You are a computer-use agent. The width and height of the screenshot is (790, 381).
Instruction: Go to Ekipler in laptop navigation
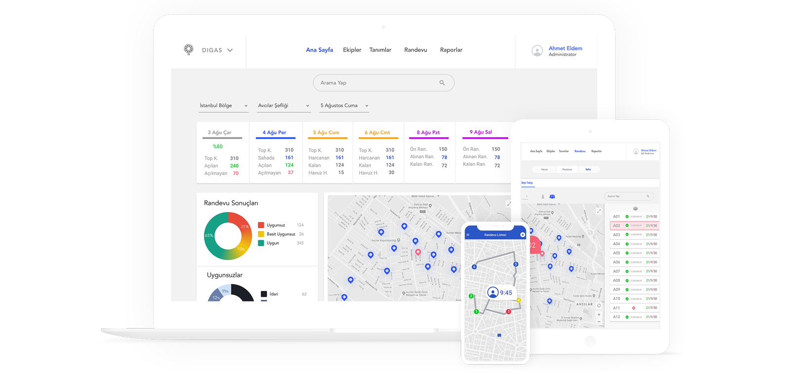(352, 50)
